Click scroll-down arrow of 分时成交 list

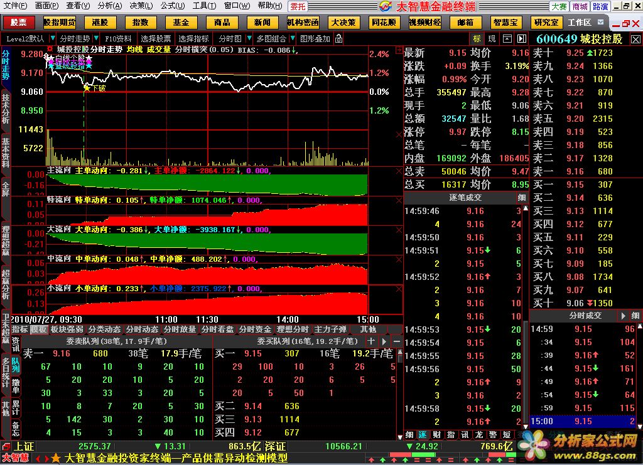click(x=639, y=427)
